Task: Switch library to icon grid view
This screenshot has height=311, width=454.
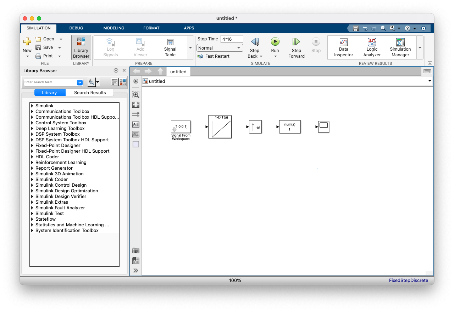Action: coord(123,82)
